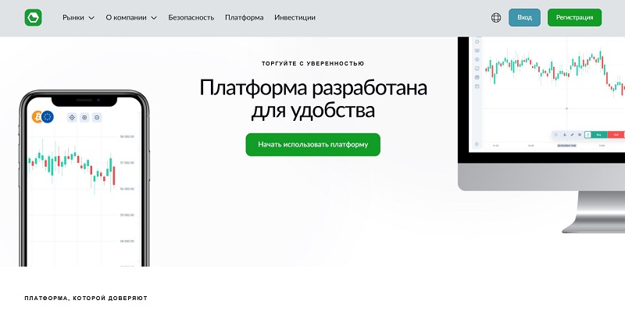Viewport: 625px width, 311px height.
Task: Open the language globe icon
Action: point(496,17)
